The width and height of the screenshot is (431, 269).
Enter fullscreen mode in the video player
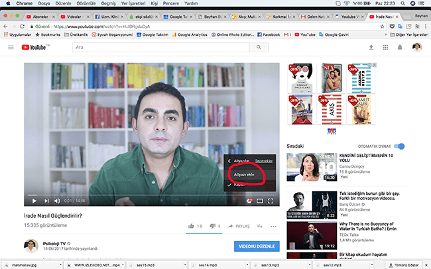coord(271,201)
